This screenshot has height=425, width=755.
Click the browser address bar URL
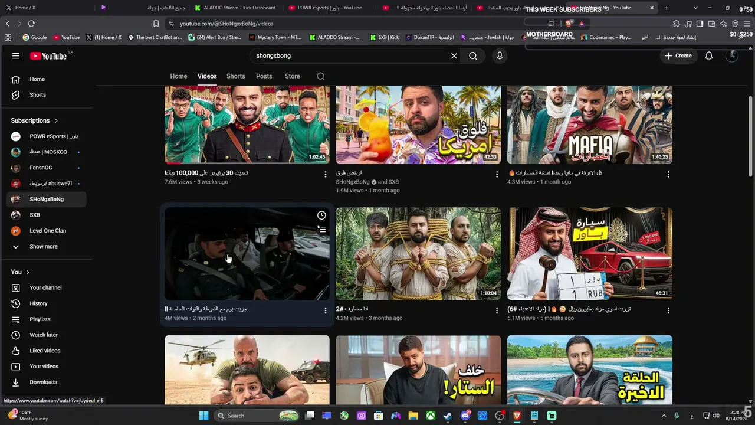click(226, 24)
